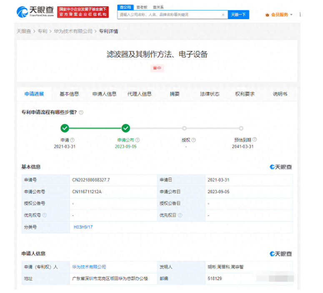Focus the company name search input field
323x293 pixels.
169,15
